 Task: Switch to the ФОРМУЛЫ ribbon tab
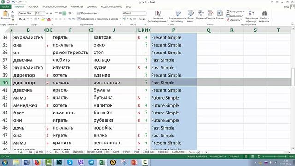point(77,7)
